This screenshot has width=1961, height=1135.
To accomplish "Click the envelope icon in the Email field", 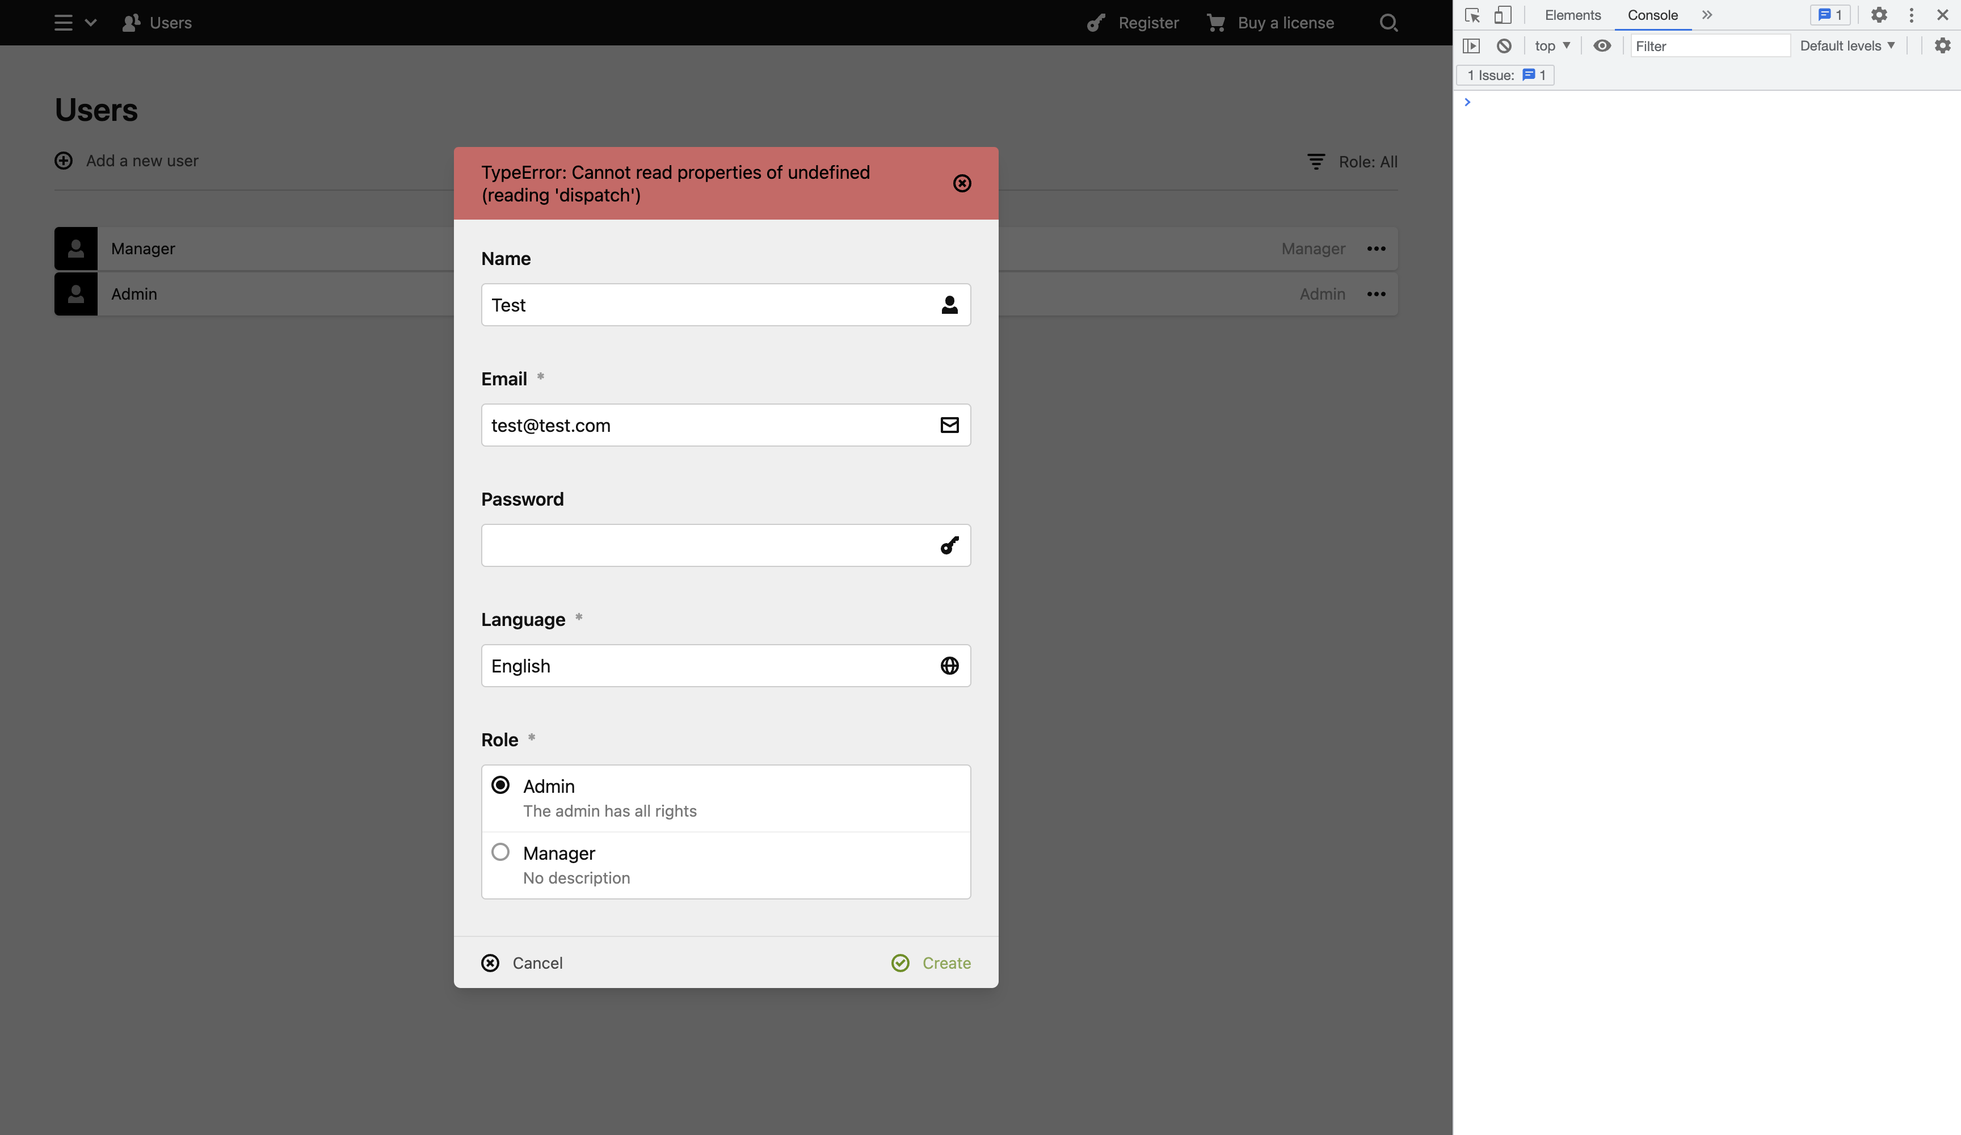I will (949, 425).
